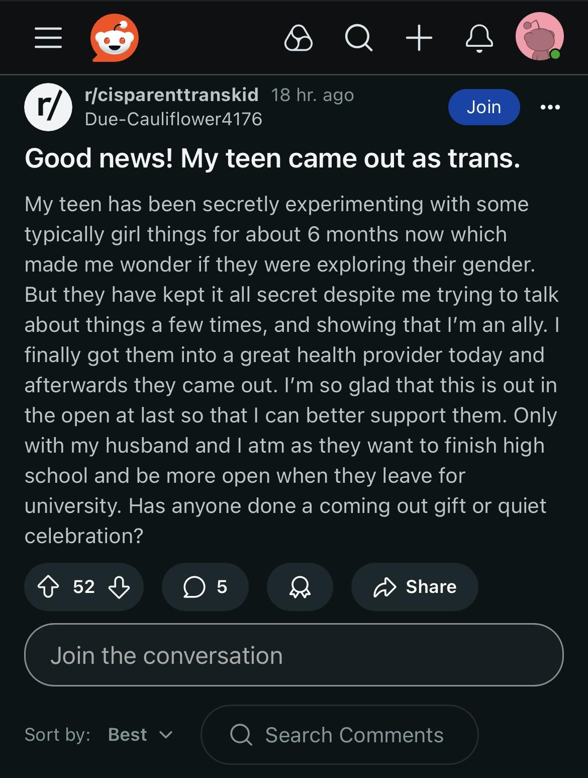The image size is (588, 778).
Task: Downvote the post
Action: (119, 587)
